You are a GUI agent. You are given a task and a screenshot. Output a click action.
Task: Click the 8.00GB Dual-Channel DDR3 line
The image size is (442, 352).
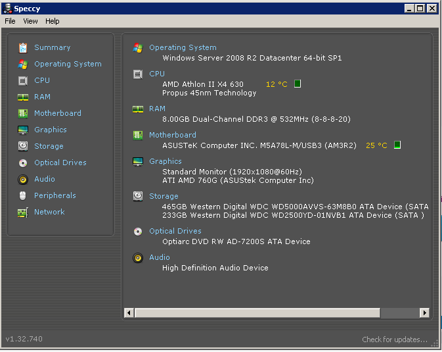[x=257, y=119]
